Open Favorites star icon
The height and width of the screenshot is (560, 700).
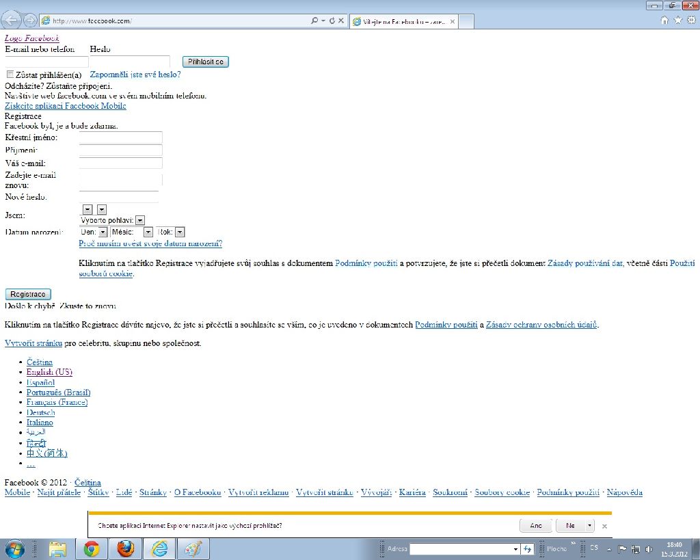coord(678,20)
